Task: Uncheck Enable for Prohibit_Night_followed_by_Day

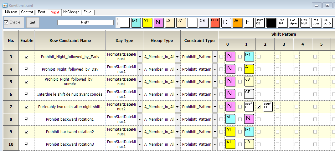Action: click(27, 69)
